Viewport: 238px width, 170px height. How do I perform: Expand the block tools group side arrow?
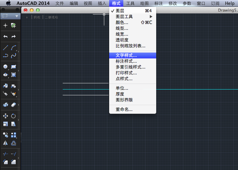click(18, 90)
